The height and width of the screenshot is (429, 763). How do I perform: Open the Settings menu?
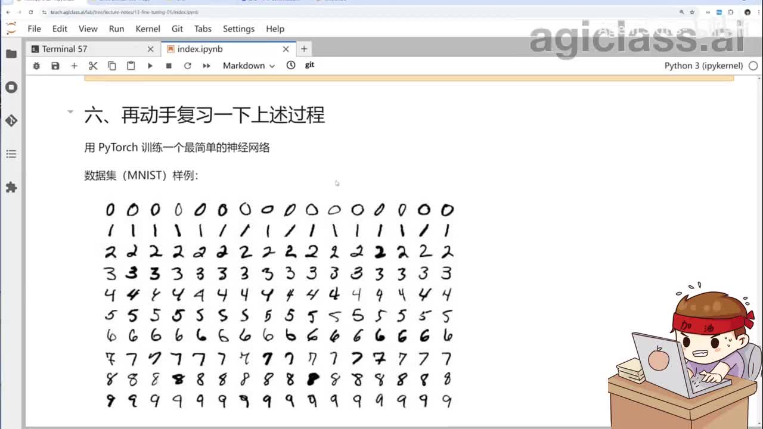point(238,29)
